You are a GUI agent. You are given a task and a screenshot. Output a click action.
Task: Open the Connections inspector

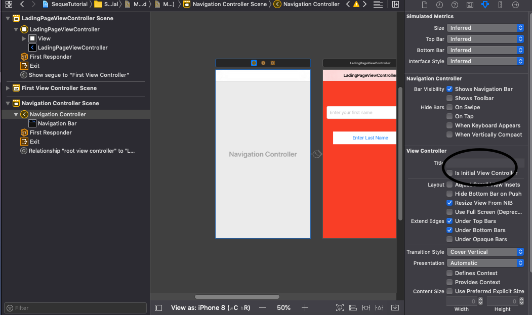[516, 5]
